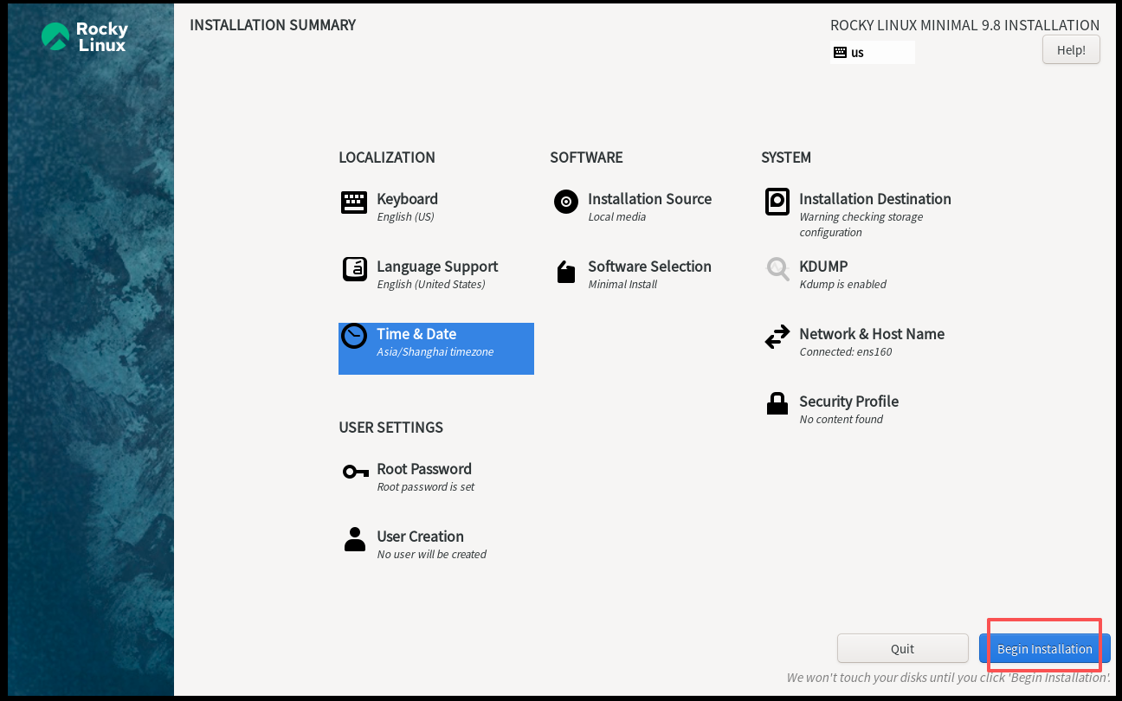Open the Language Support label
Screen dimensions: 1122x701
coord(437,267)
